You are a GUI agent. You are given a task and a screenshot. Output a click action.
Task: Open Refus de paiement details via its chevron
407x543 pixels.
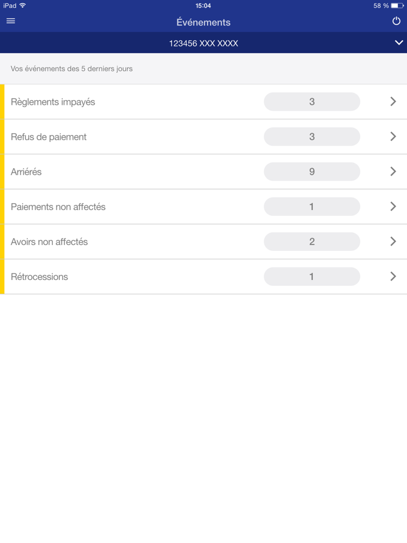(392, 136)
